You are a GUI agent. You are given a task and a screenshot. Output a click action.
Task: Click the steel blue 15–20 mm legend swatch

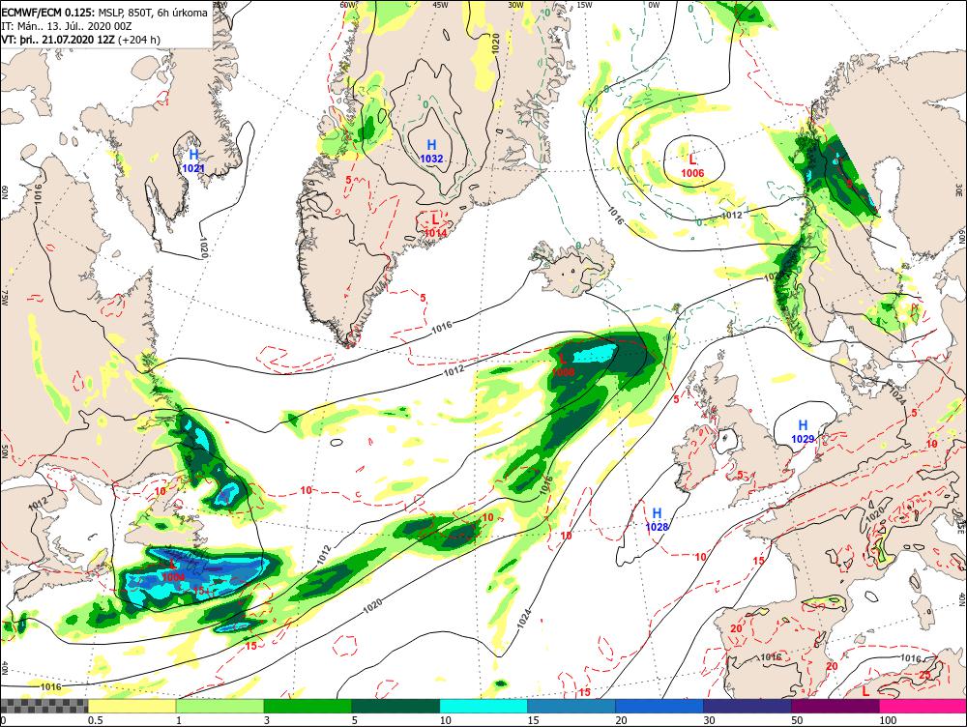pos(571,706)
